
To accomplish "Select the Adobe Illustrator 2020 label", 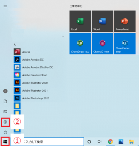I will (x=35, y=83).
